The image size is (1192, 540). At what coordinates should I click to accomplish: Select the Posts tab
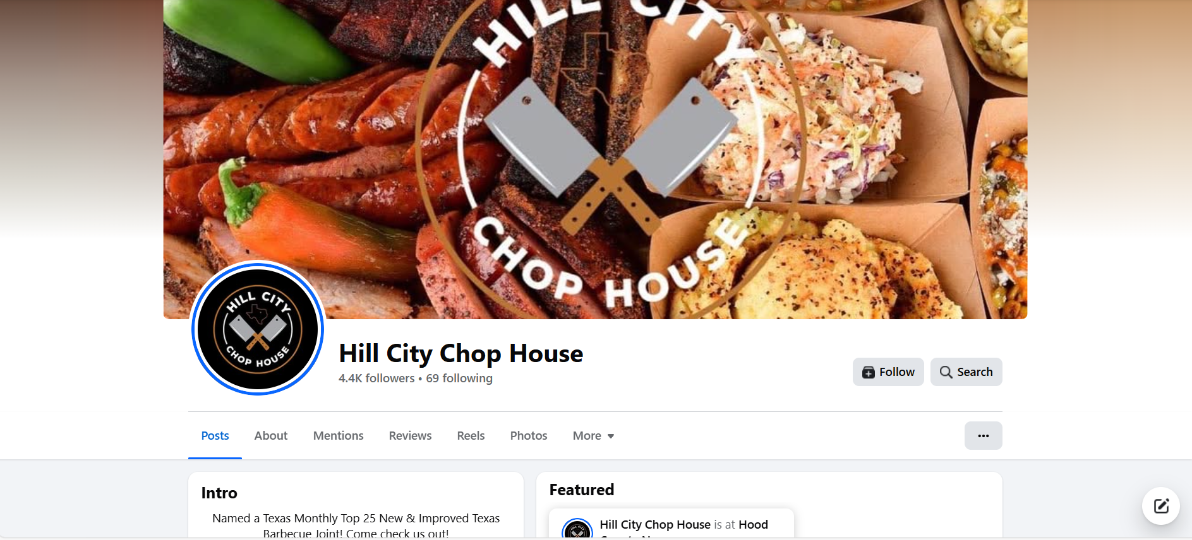(x=215, y=436)
